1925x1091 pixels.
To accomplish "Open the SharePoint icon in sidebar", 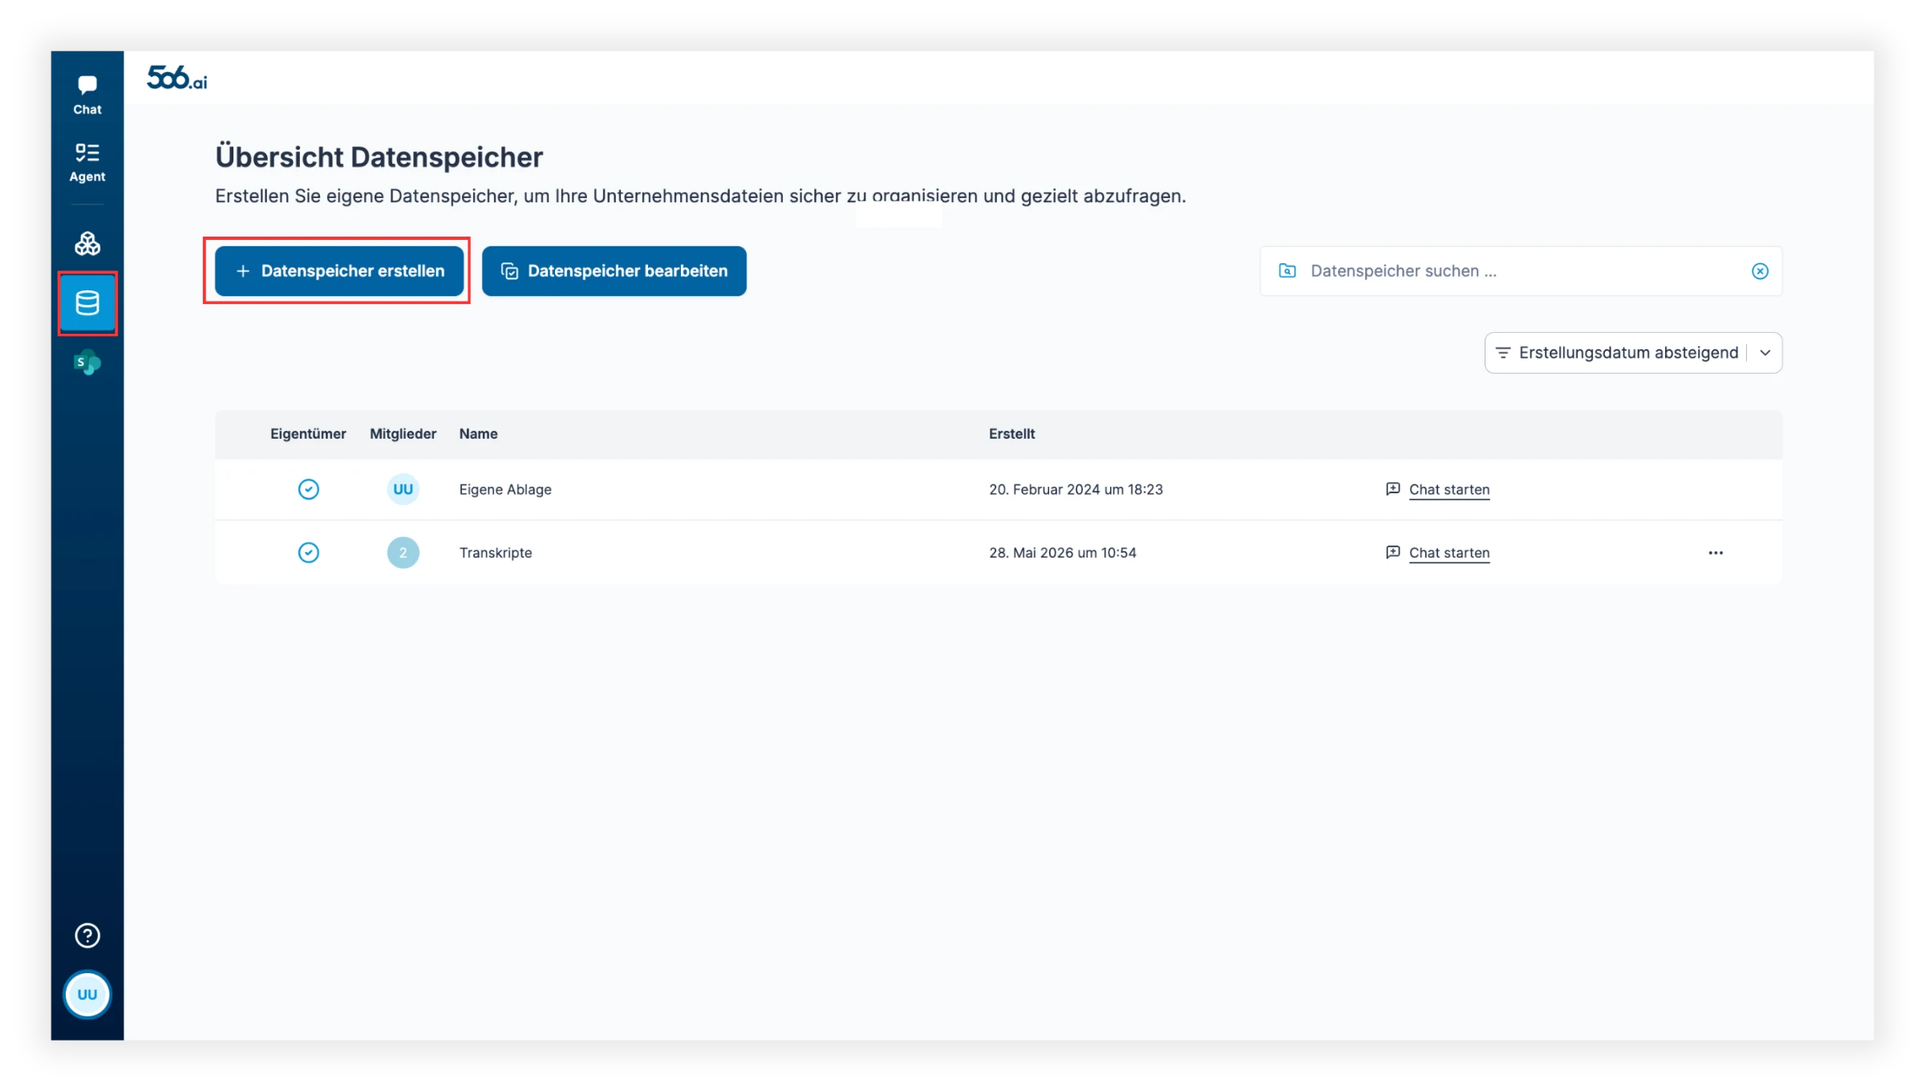I will point(87,363).
